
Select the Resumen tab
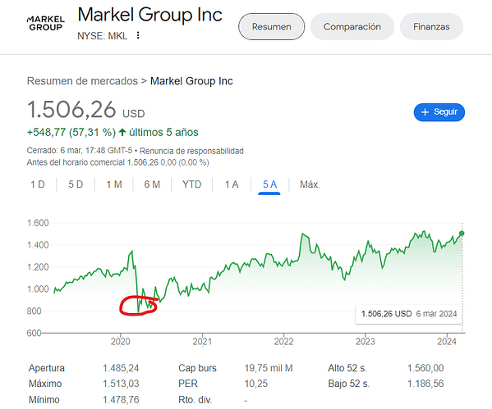pyautogui.click(x=271, y=26)
